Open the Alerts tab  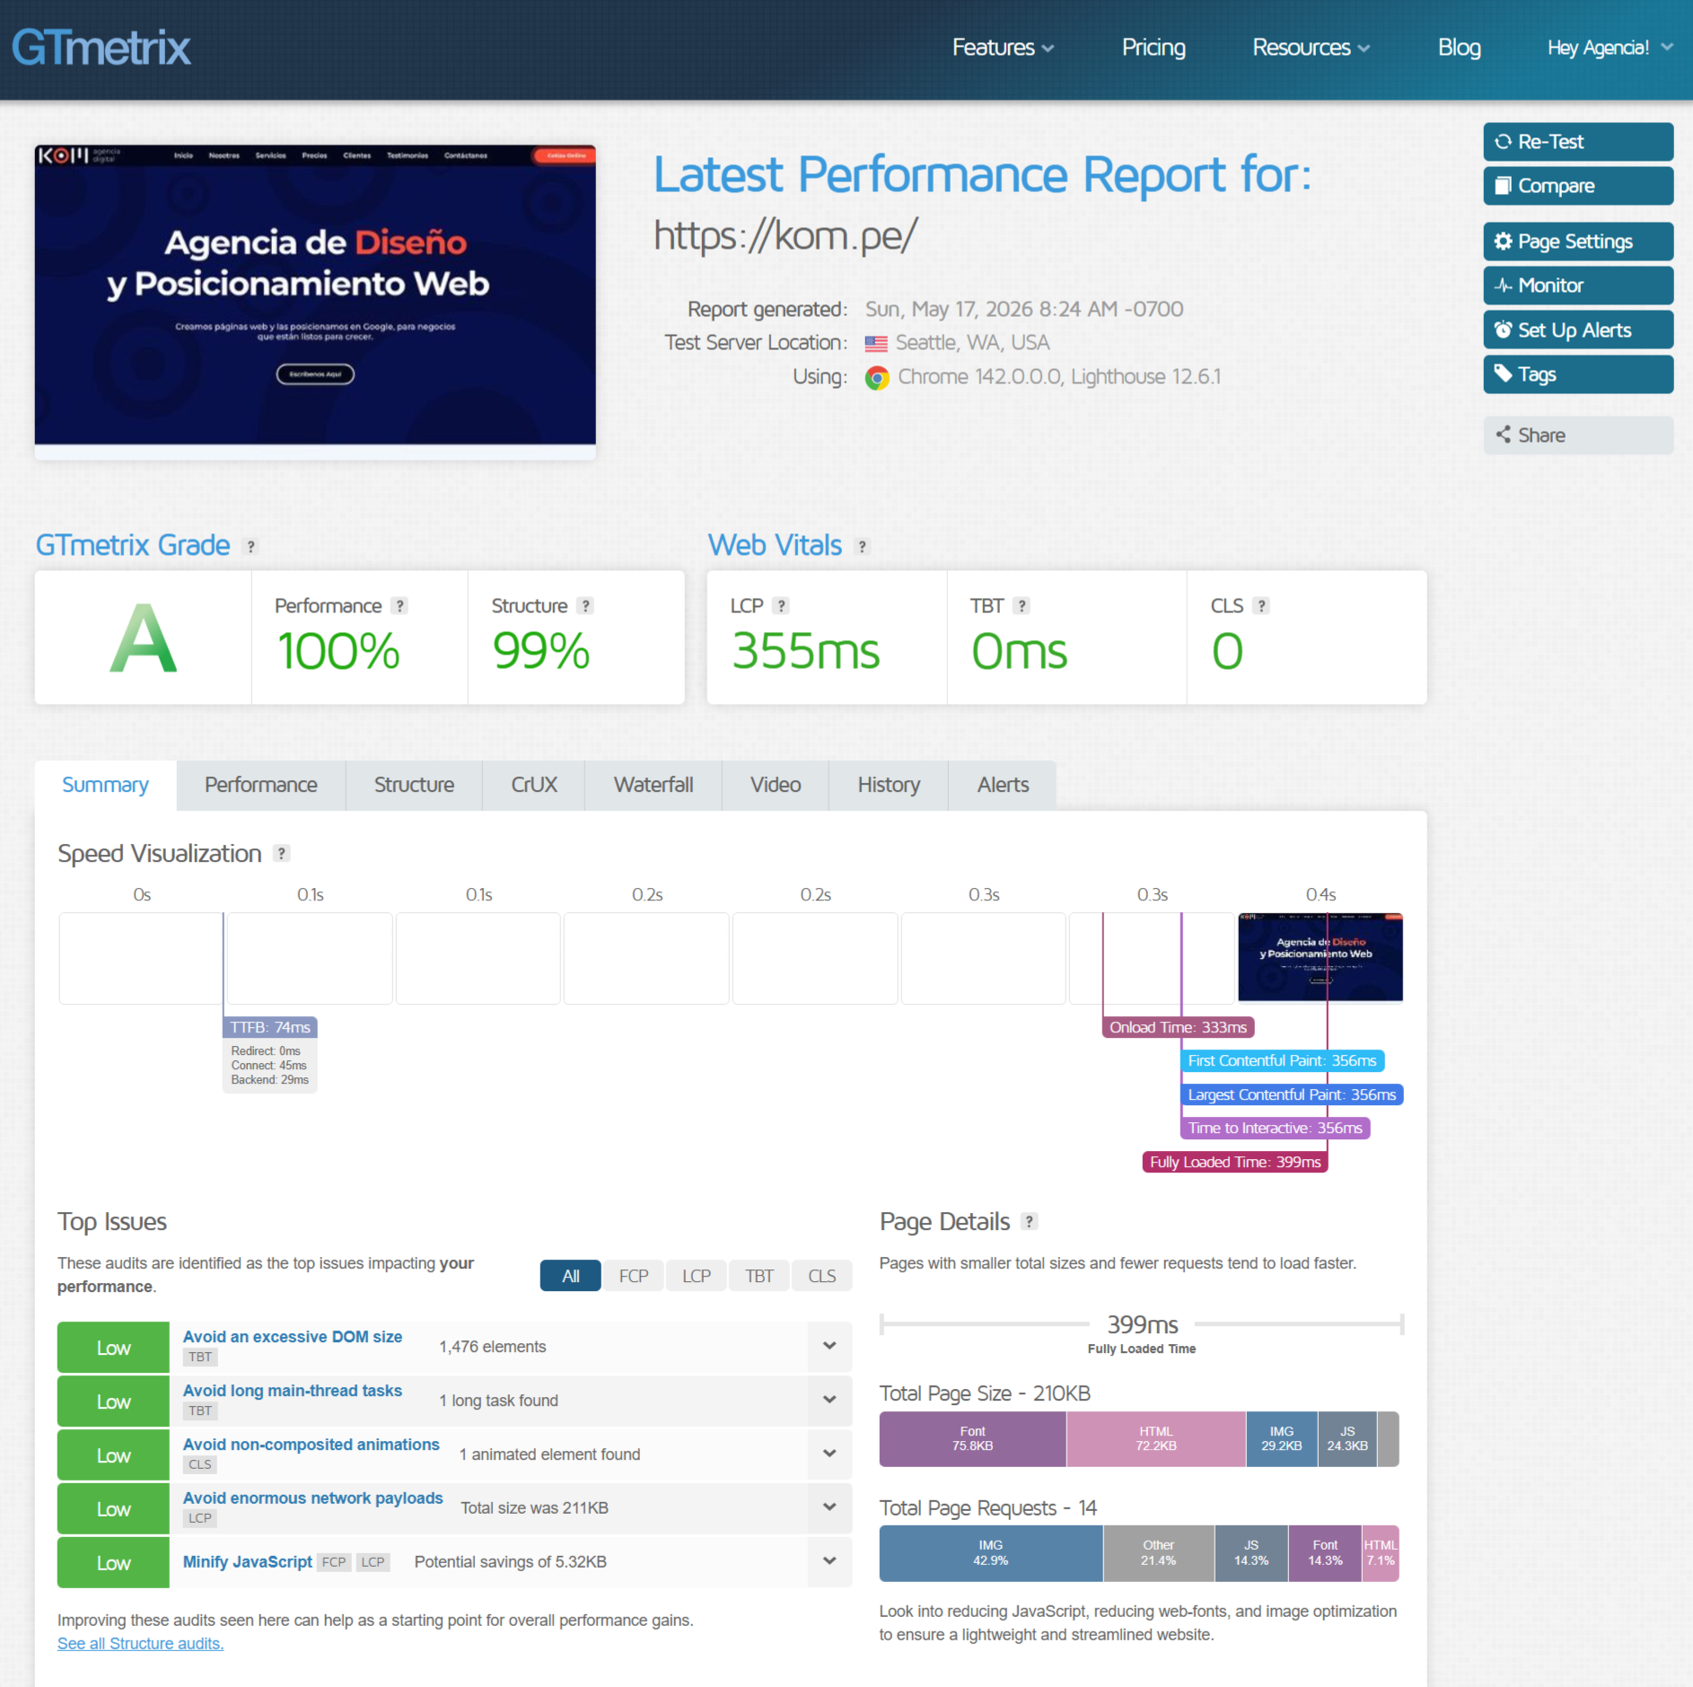coord(1003,785)
